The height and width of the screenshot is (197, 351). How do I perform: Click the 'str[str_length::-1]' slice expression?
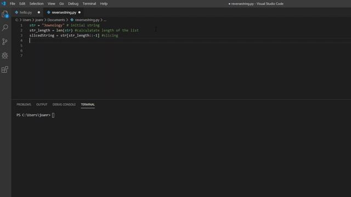[80, 36]
